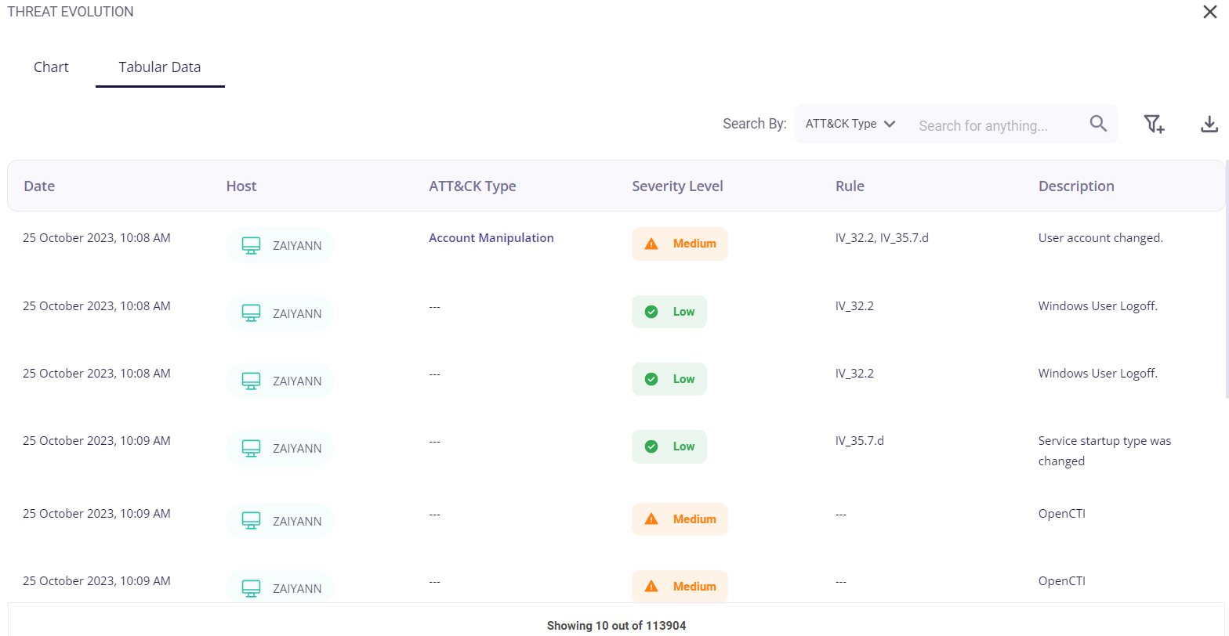The height and width of the screenshot is (636, 1229).
Task: Click the rule text IV_35.7.d alone
Action: [x=859, y=441]
